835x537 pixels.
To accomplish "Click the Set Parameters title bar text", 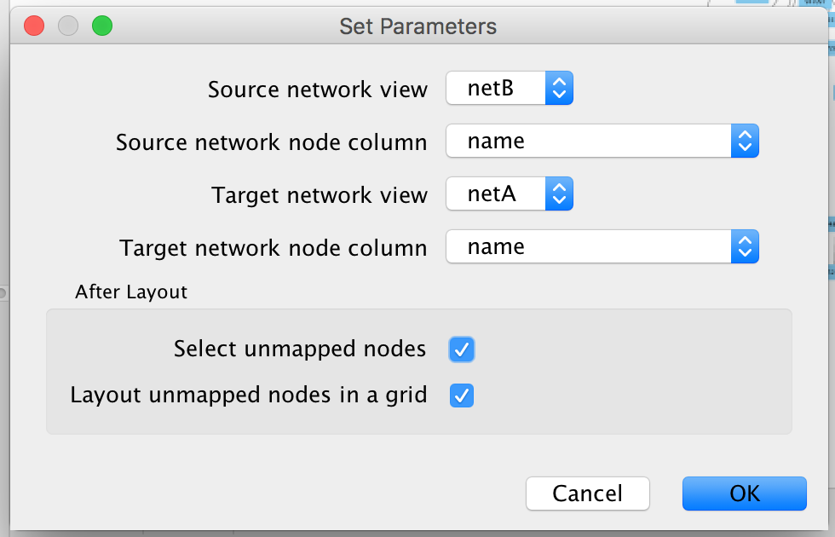I will (417, 26).
